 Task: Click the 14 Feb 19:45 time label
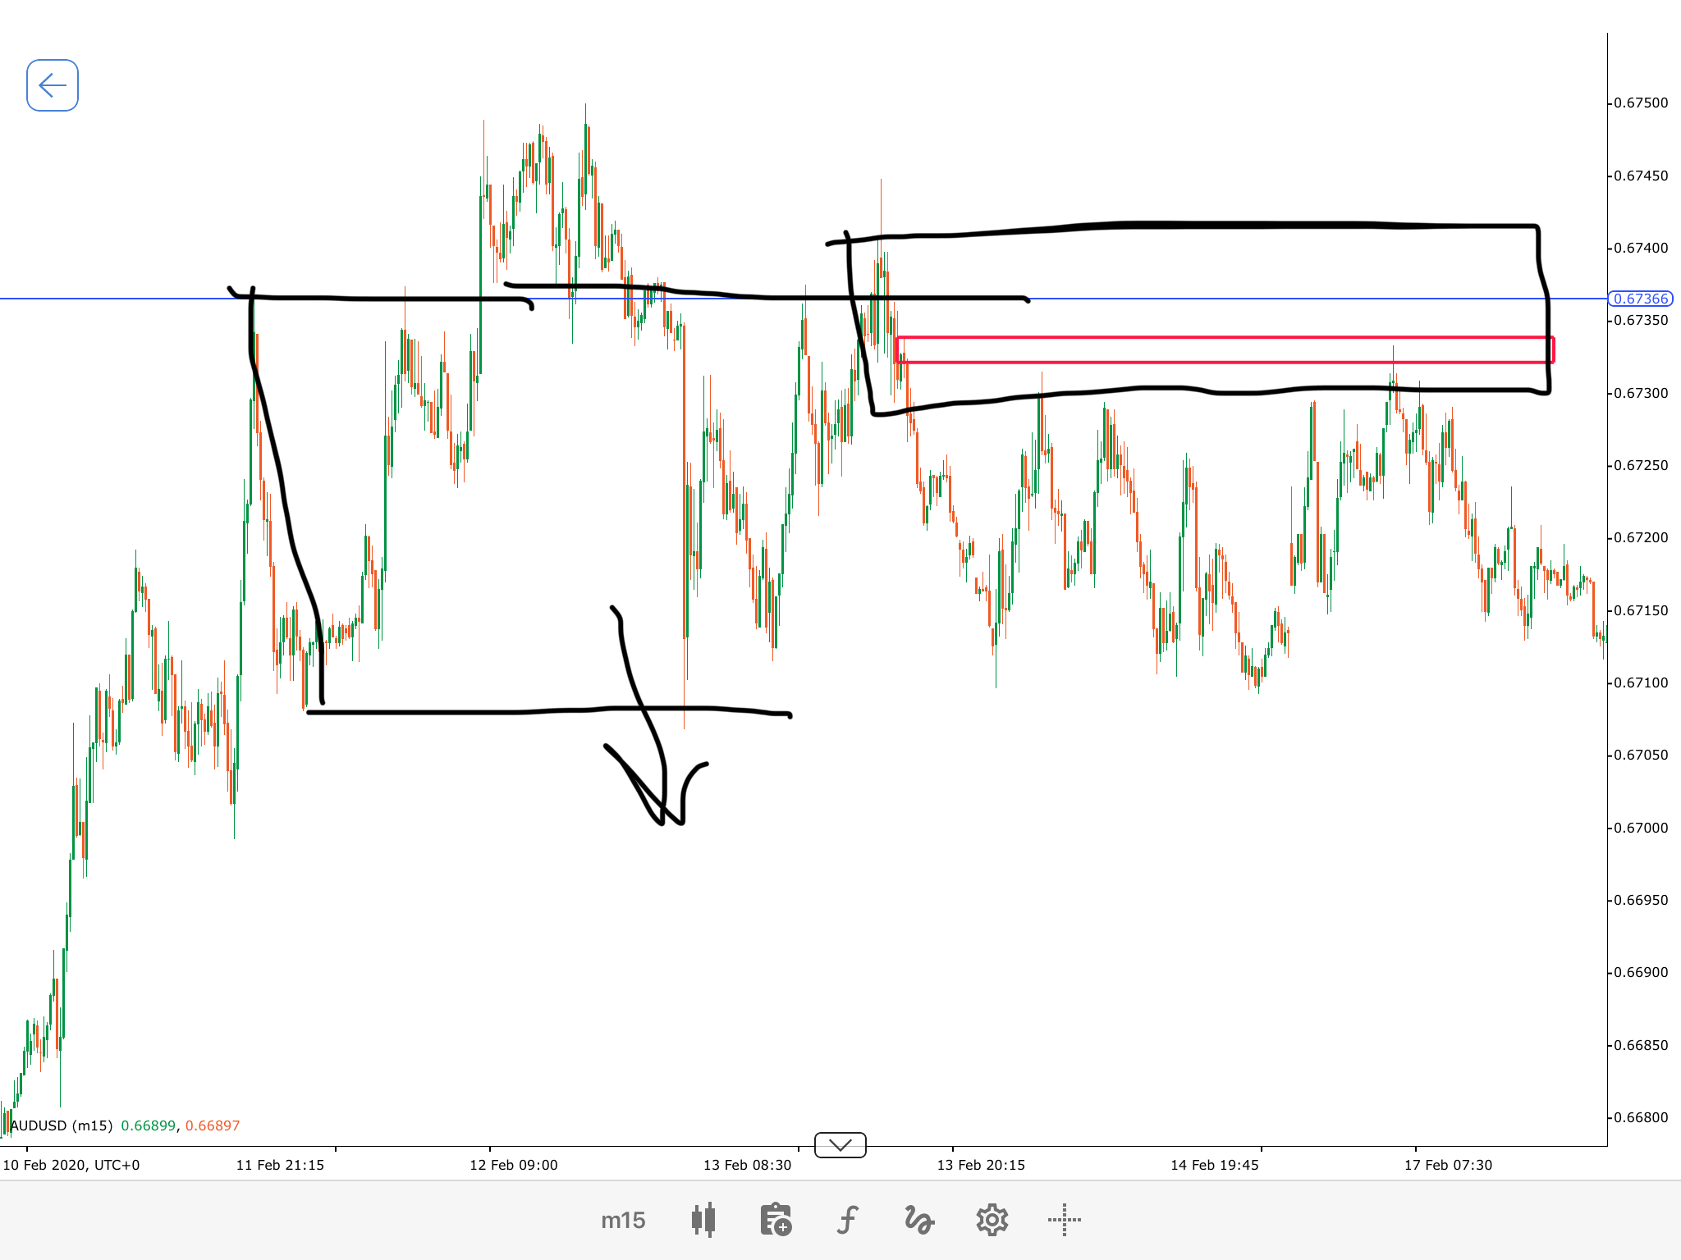pos(1215,1165)
